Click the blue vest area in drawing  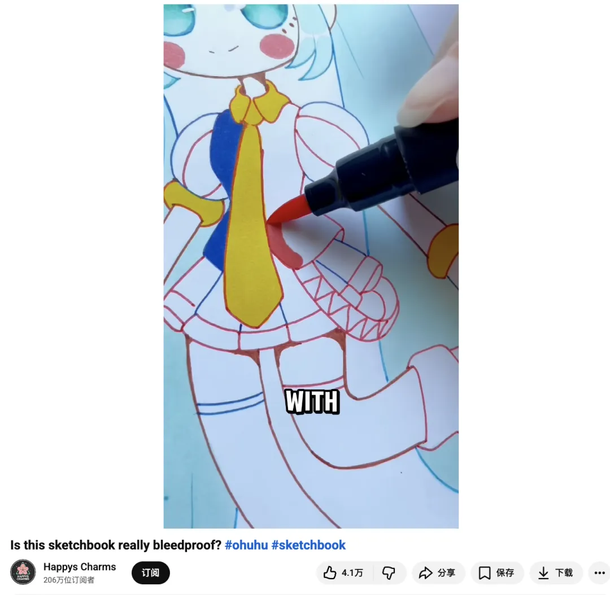click(x=222, y=183)
